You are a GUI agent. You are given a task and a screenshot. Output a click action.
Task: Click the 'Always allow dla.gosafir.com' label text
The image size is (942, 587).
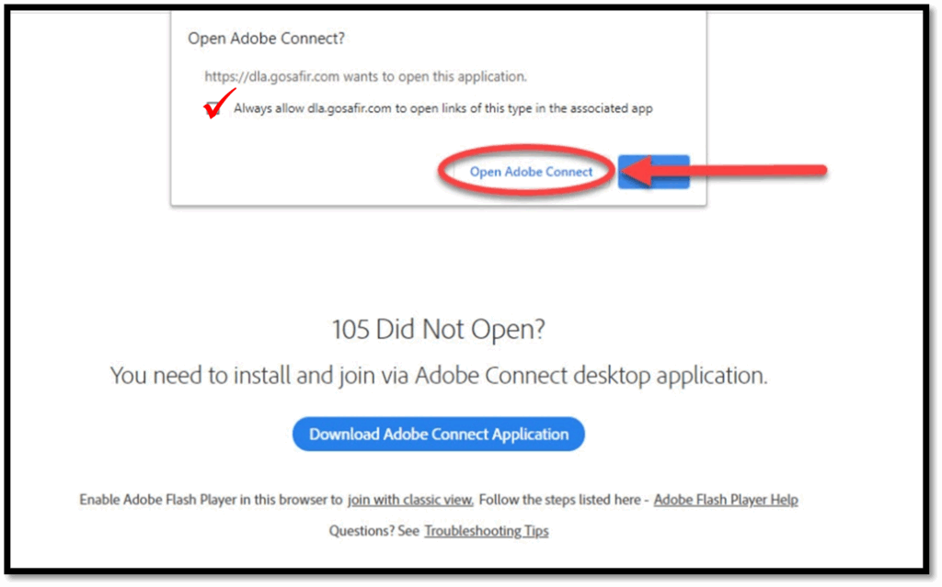point(442,108)
